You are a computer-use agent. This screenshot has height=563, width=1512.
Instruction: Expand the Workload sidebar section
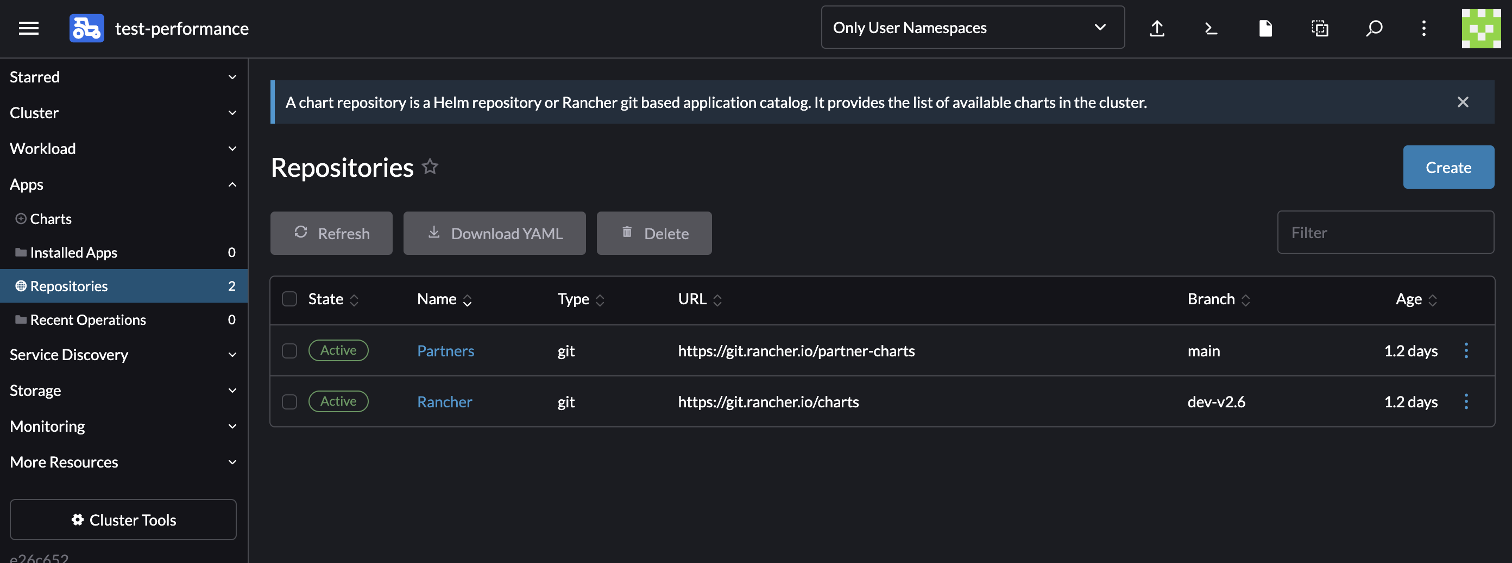123,149
